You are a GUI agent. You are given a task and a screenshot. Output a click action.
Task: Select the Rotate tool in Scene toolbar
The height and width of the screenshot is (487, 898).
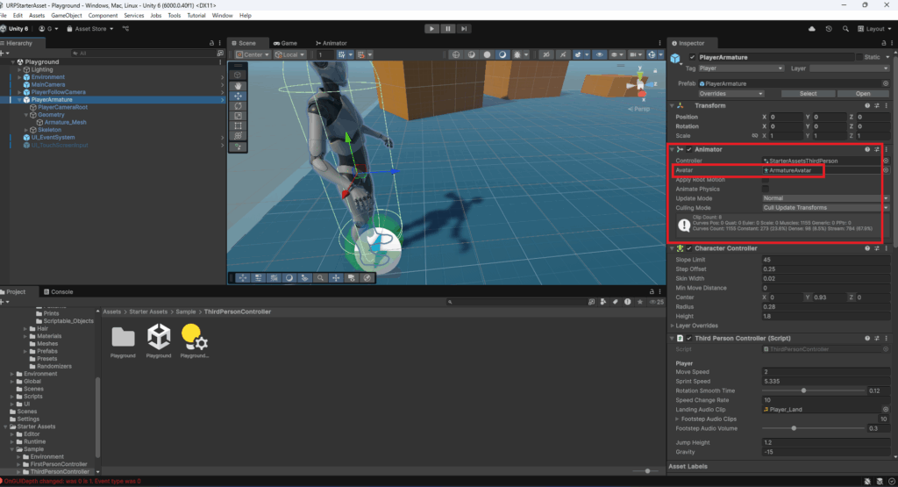[x=238, y=106]
